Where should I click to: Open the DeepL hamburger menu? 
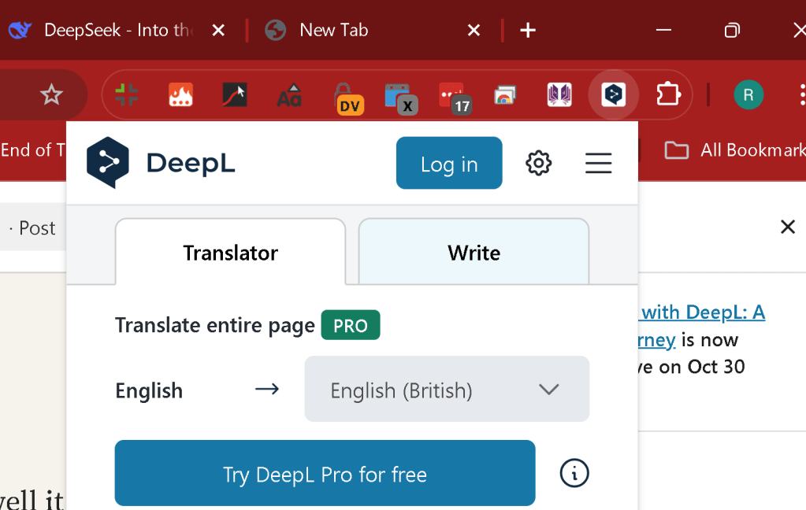pyautogui.click(x=598, y=163)
